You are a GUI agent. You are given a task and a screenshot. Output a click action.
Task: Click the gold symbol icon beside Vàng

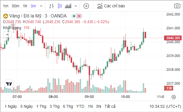click(5, 16)
